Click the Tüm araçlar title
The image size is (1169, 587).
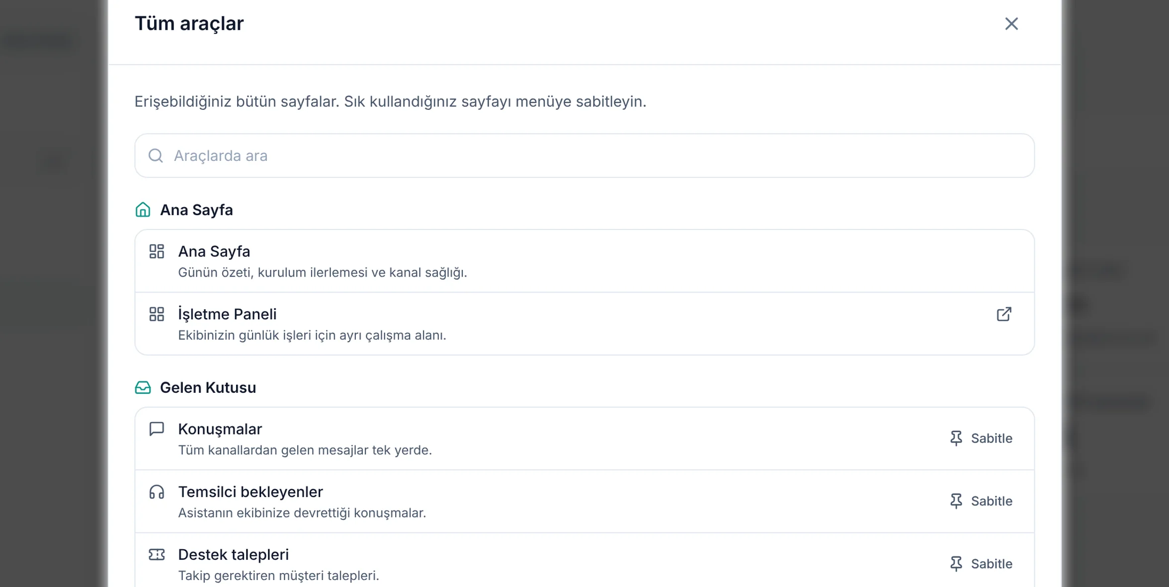pos(189,23)
